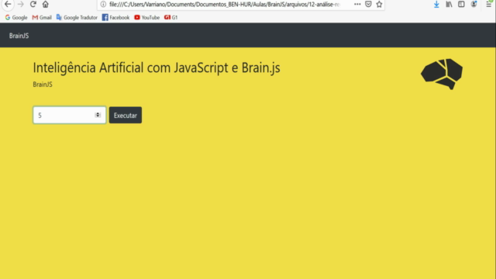Click the heading Inteligência Artificial com JavaScript

pyautogui.click(x=157, y=67)
